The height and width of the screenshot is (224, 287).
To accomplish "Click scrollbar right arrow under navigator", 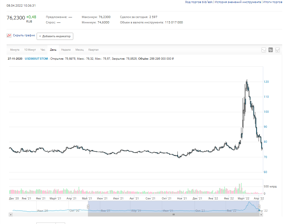I will tap(261, 215).
